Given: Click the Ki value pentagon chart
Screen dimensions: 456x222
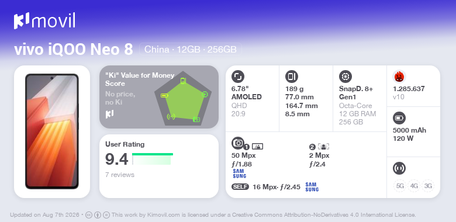Looking at the screenshot, I should point(183,99).
